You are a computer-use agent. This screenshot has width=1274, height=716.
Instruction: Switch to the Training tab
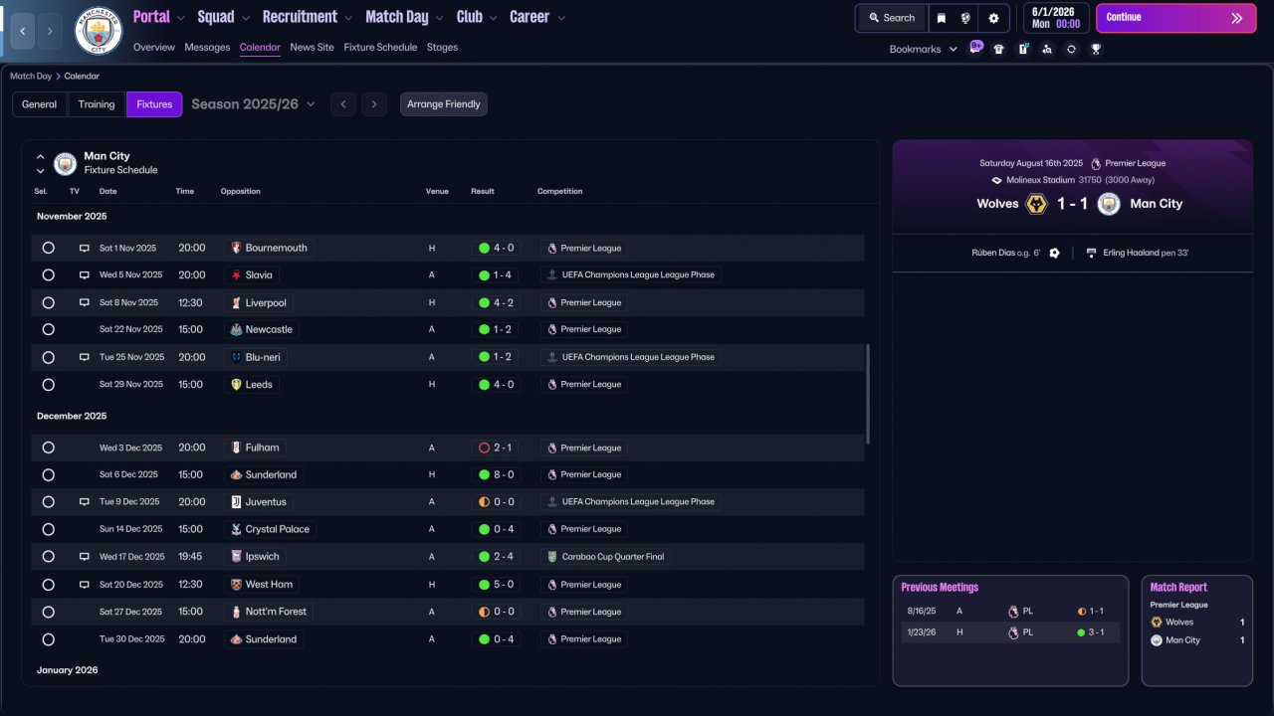(97, 104)
